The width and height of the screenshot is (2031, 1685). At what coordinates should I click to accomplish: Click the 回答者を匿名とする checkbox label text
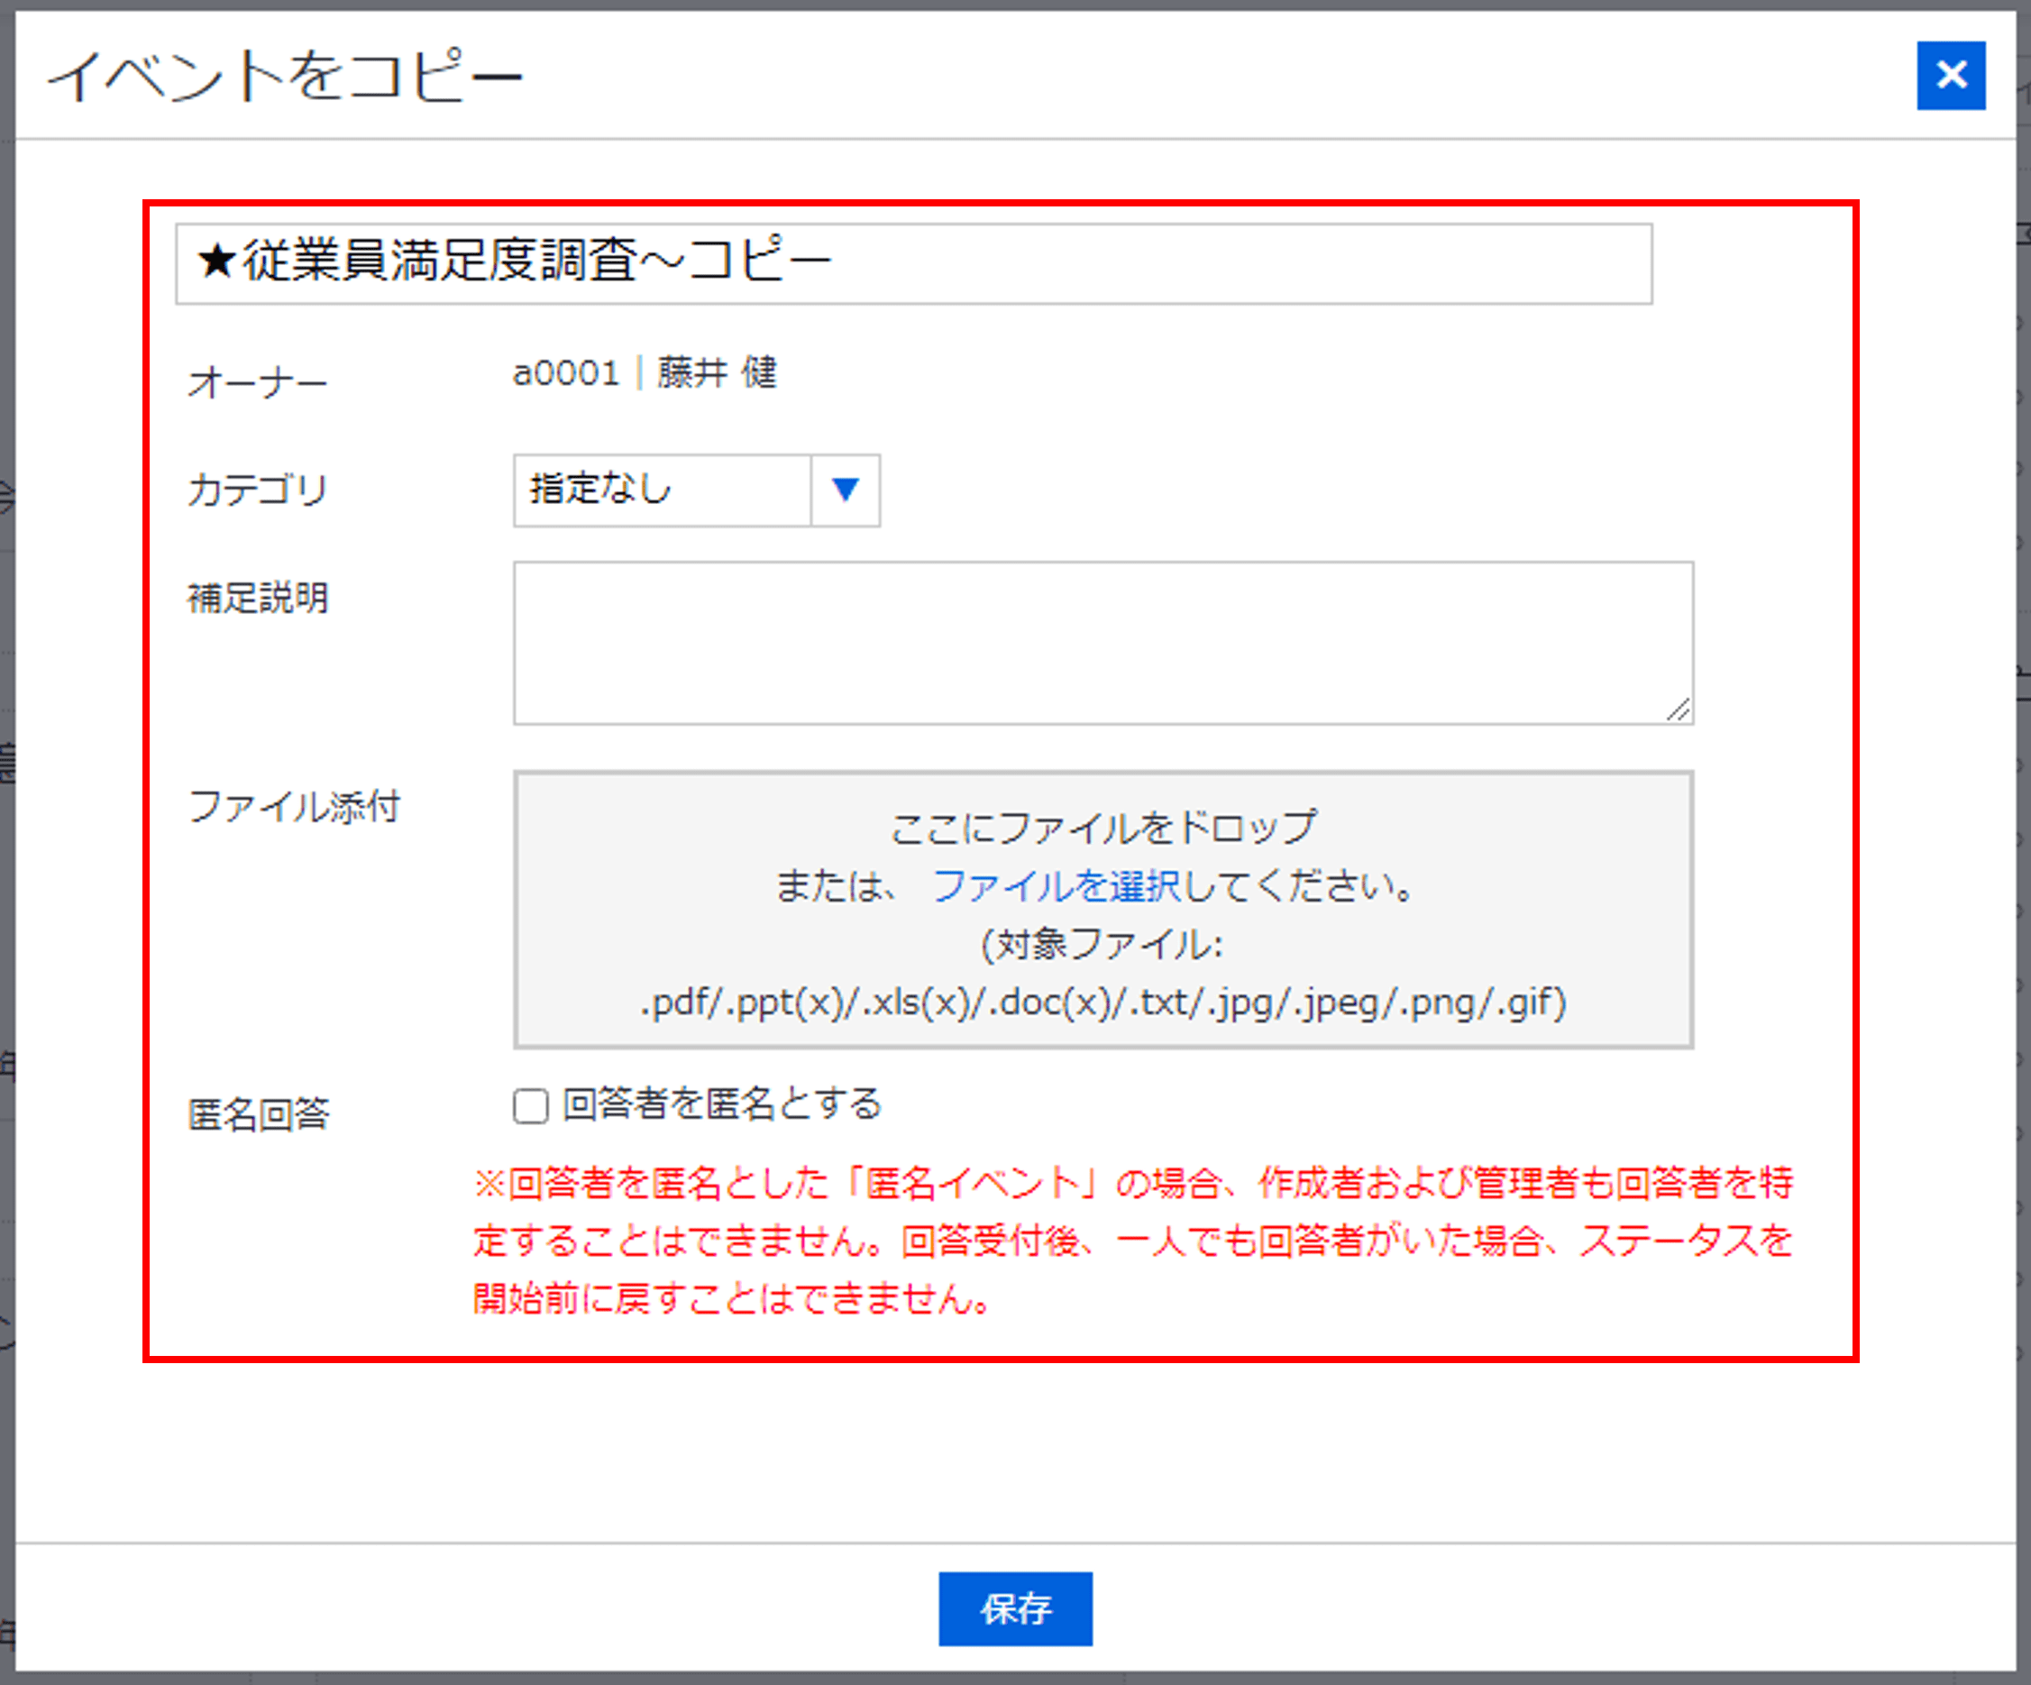tap(722, 1103)
